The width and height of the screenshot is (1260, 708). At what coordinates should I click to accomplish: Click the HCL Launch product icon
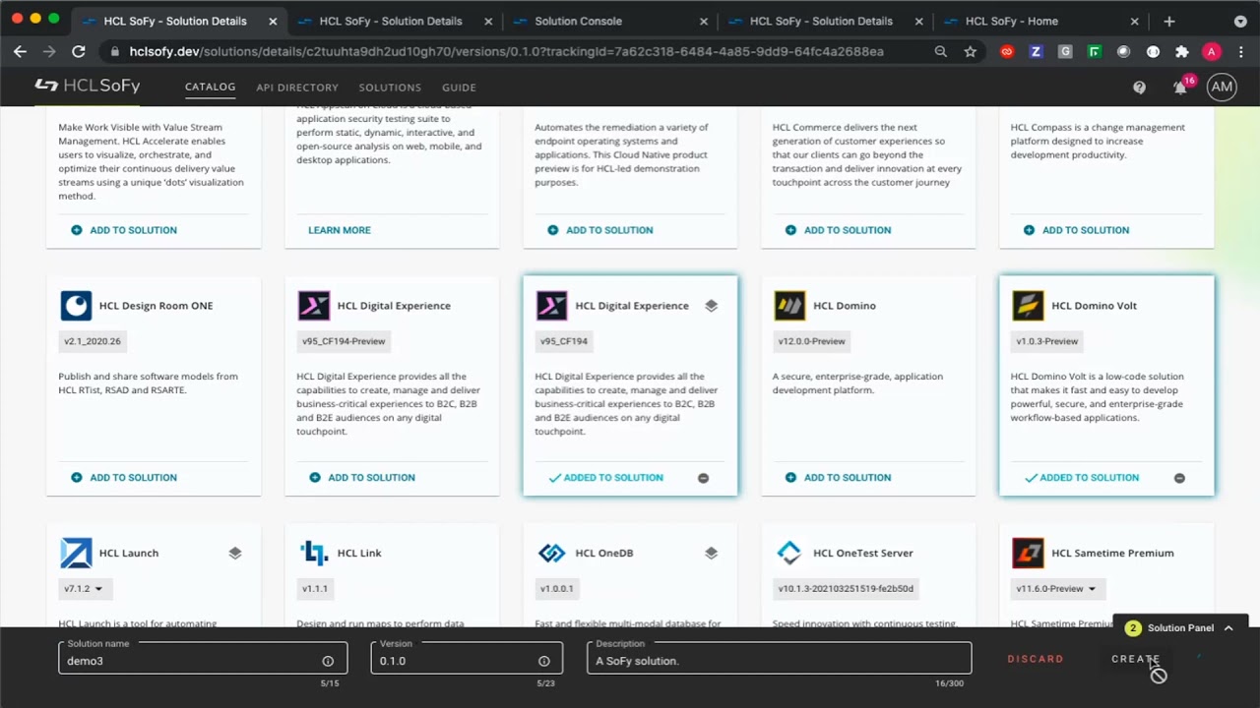tap(76, 553)
